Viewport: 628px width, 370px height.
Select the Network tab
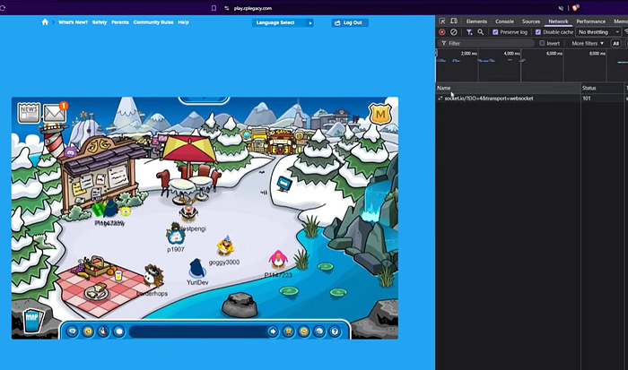pyautogui.click(x=558, y=22)
